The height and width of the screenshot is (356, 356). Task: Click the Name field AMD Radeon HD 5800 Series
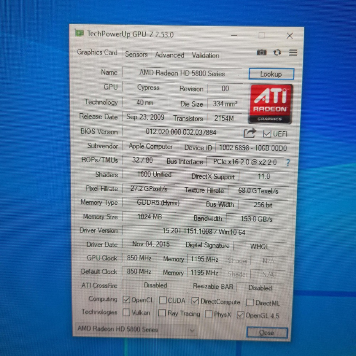182,73
